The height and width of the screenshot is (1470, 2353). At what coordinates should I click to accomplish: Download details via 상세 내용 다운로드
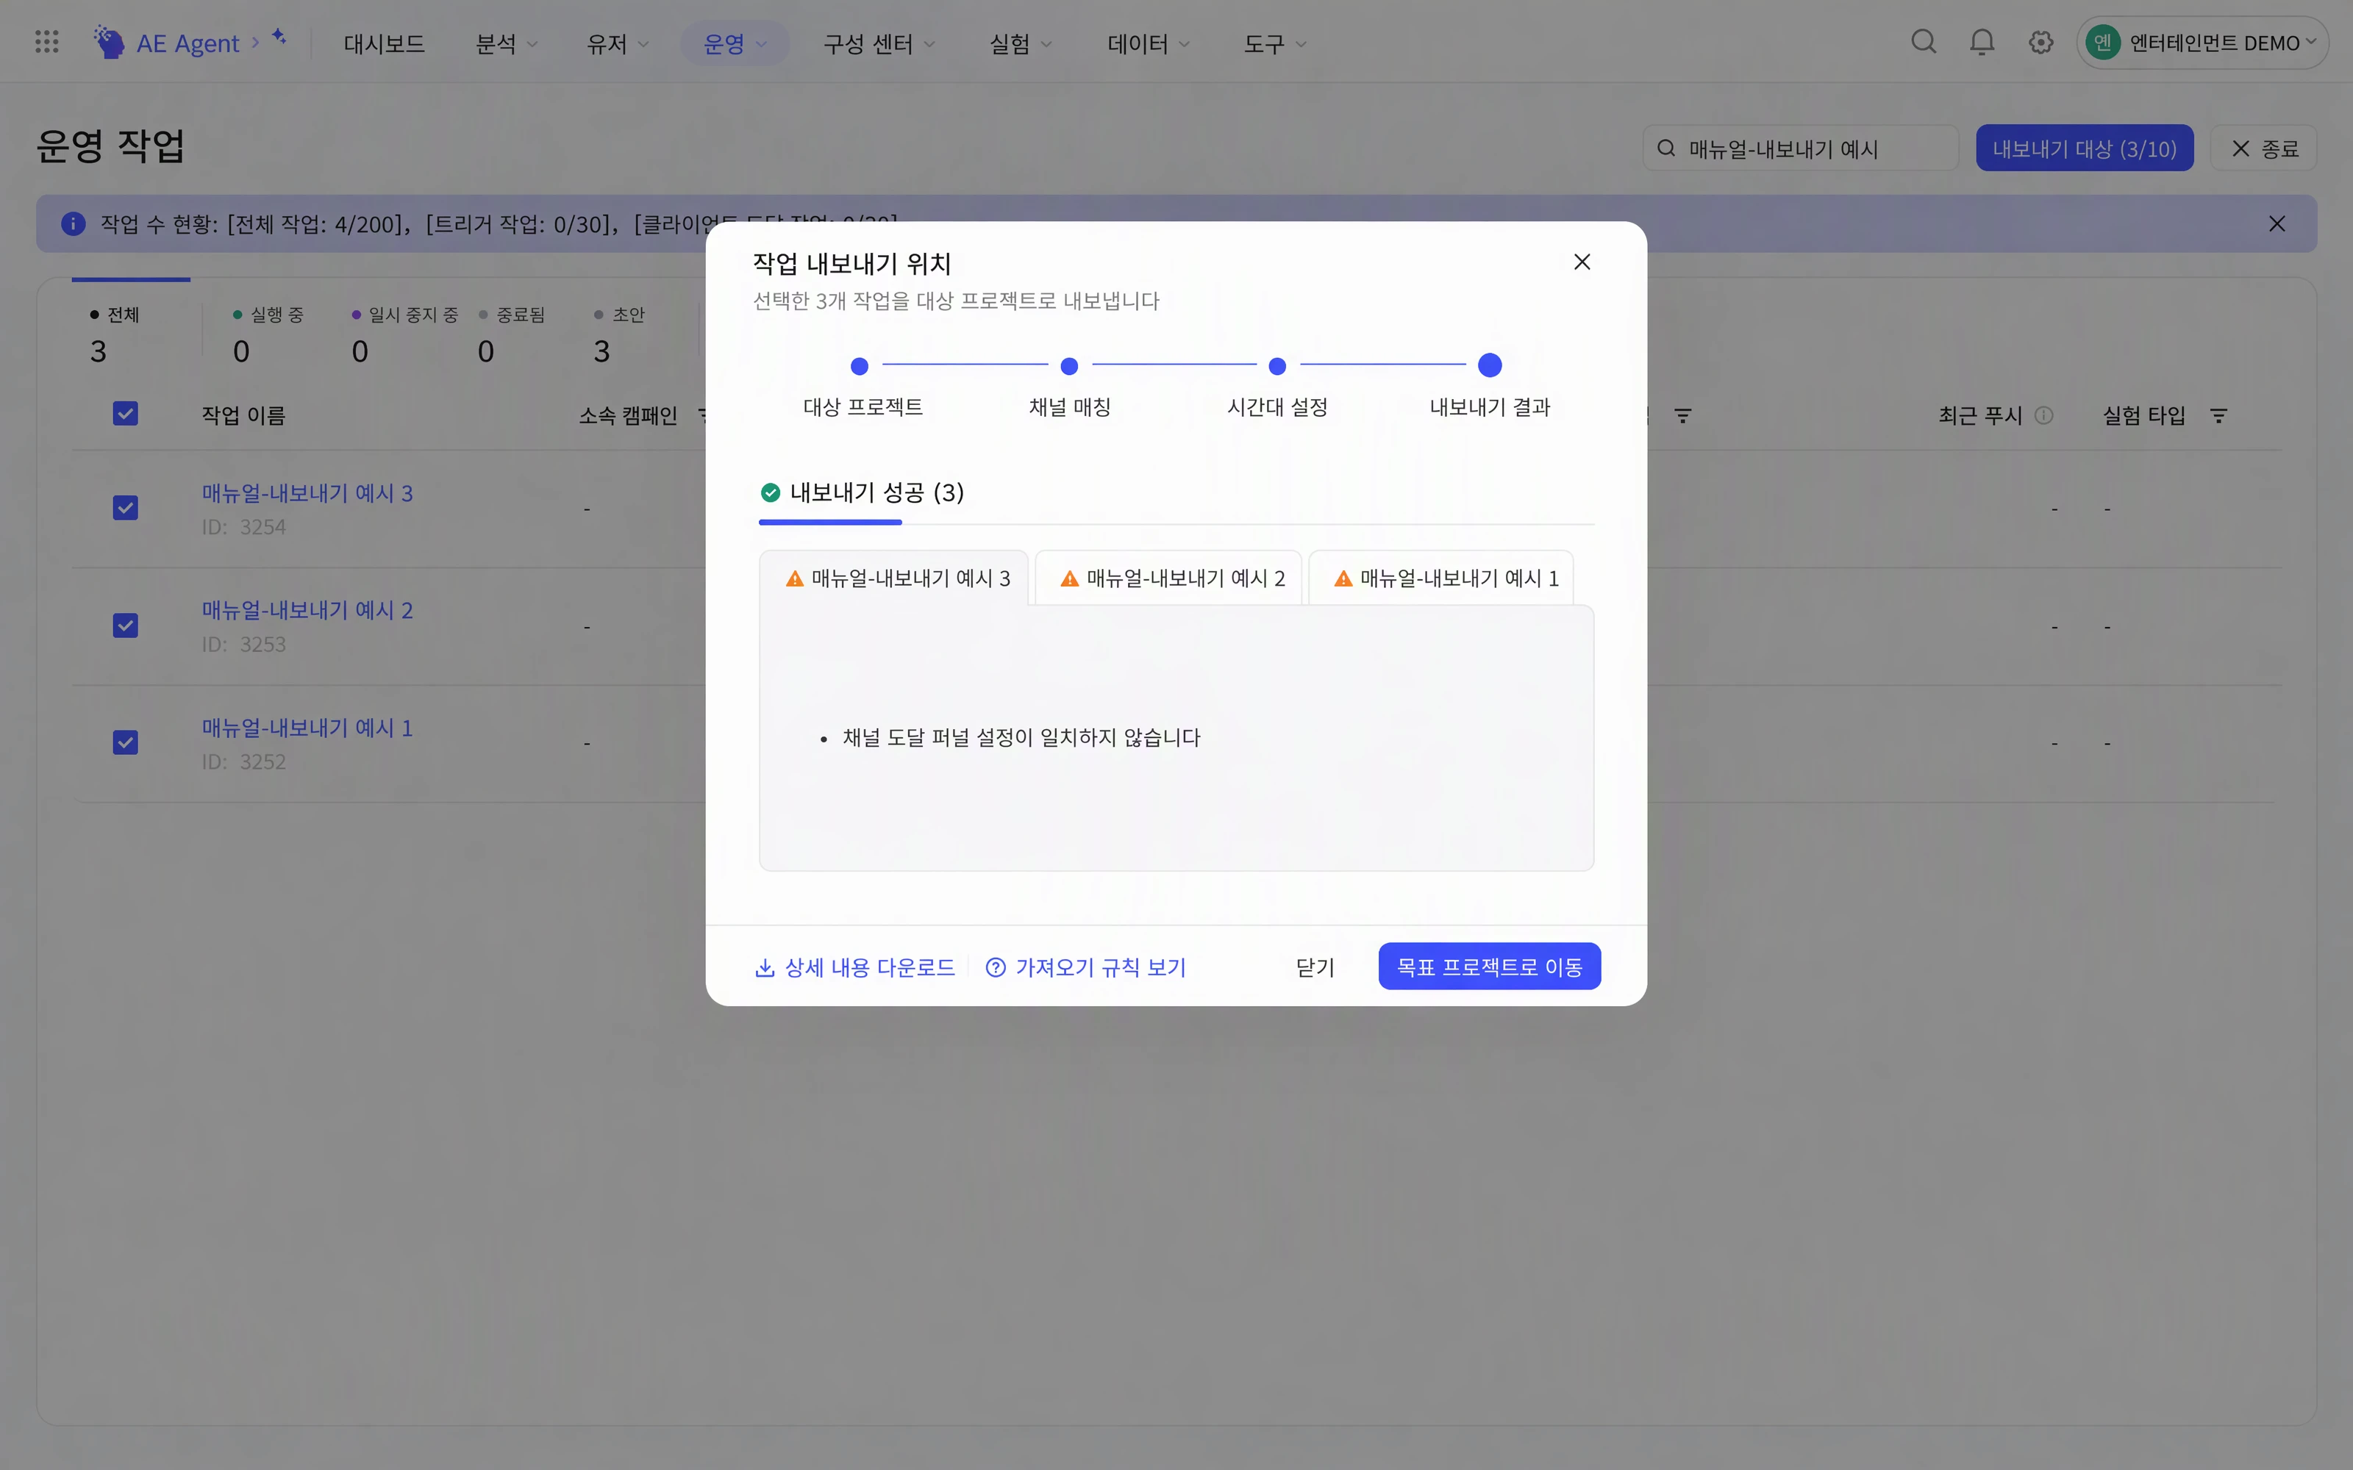[854, 967]
